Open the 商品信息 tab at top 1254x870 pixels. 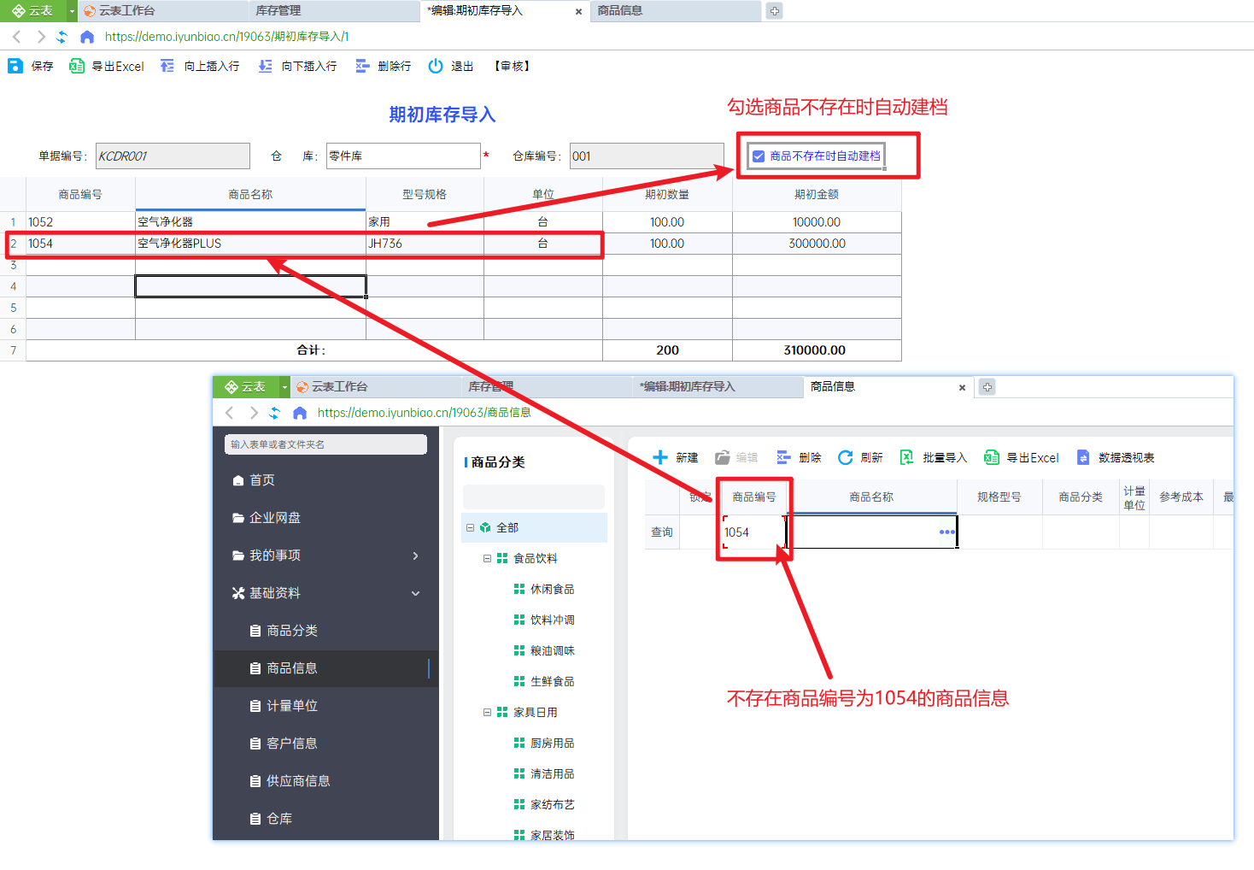(676, 11)
